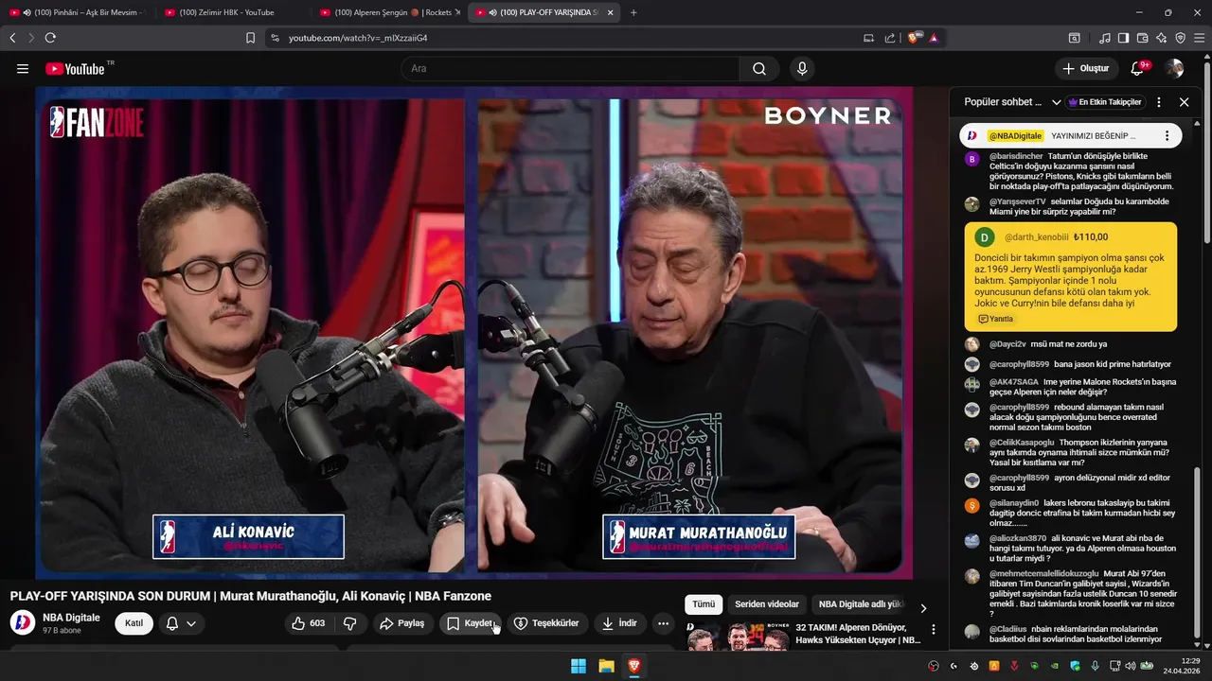The image size is (1212, 681).
Task: Click @barisdincher username in chat
Action: click(x=1016, y=156)
